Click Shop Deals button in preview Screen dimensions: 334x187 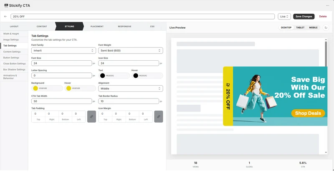pyautogui.click(x=308, y=113)
